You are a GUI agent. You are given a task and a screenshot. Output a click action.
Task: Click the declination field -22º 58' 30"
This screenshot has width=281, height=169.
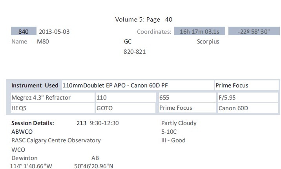[254, 32]
